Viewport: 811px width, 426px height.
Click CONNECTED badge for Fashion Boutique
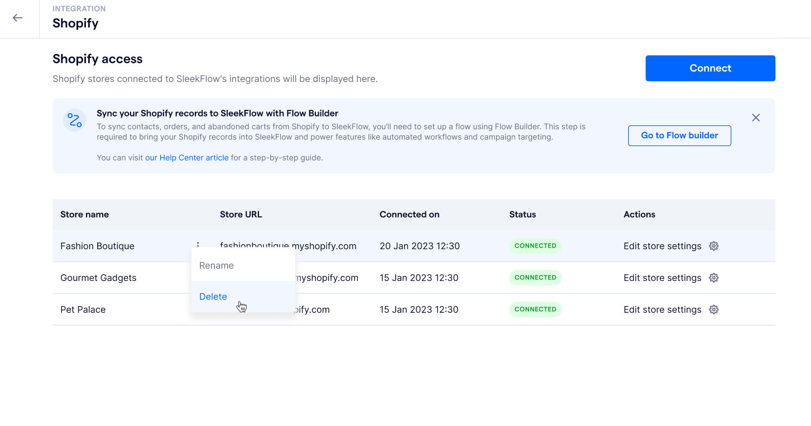(535, 246)
